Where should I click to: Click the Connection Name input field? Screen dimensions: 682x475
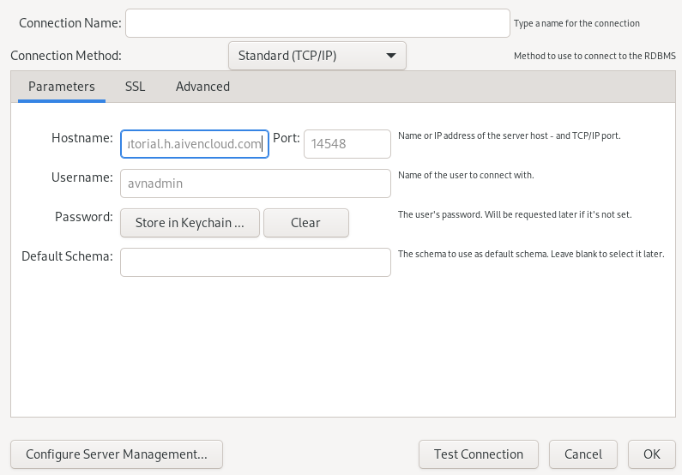pos(317,23)
